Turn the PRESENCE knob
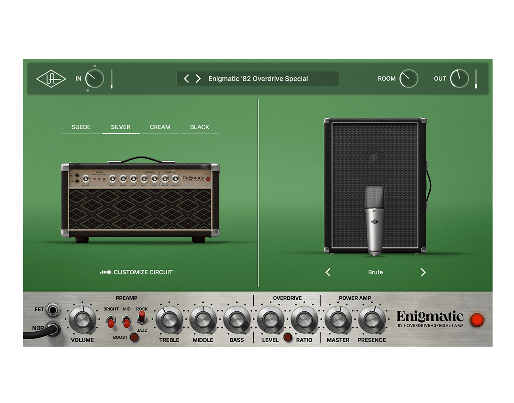Screen dimensions: 514x403 pyautogui.click(x=372, y=320)
